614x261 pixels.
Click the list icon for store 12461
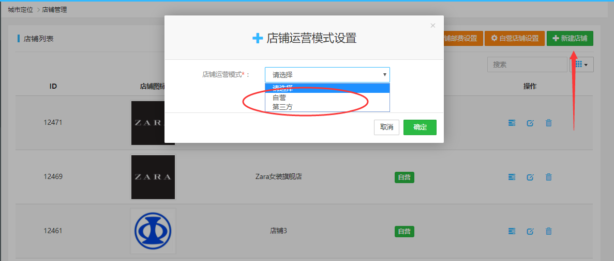click(512, 231)
